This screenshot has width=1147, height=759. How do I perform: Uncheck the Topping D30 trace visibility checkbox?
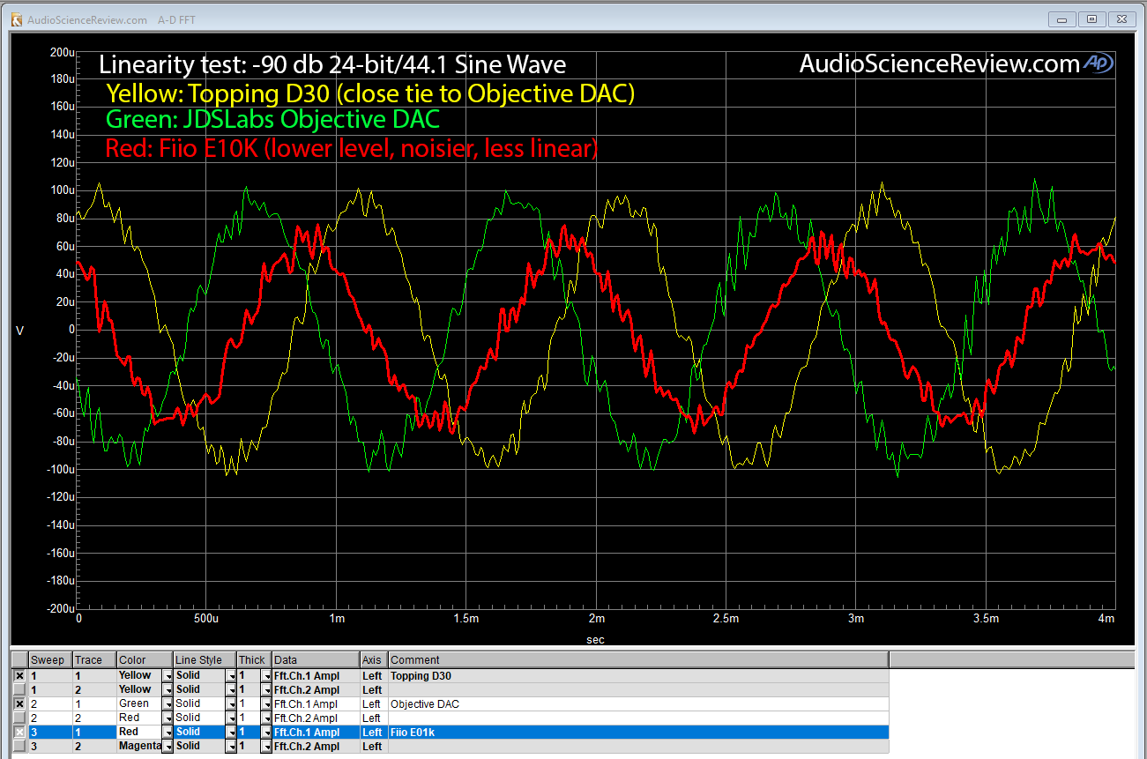pos(19,675)
